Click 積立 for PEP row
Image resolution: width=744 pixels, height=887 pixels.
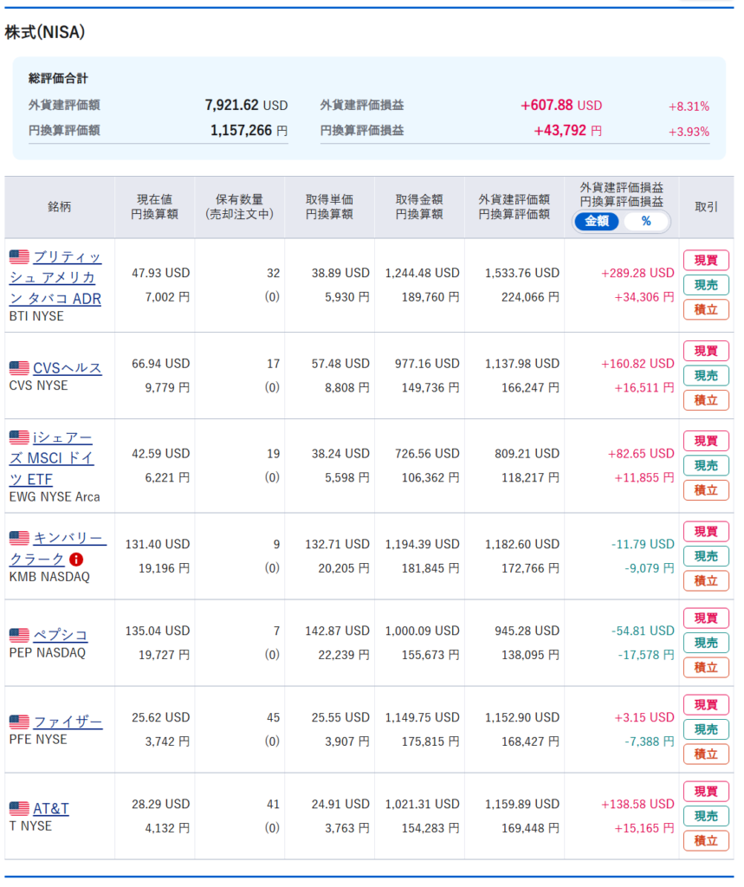706,668
